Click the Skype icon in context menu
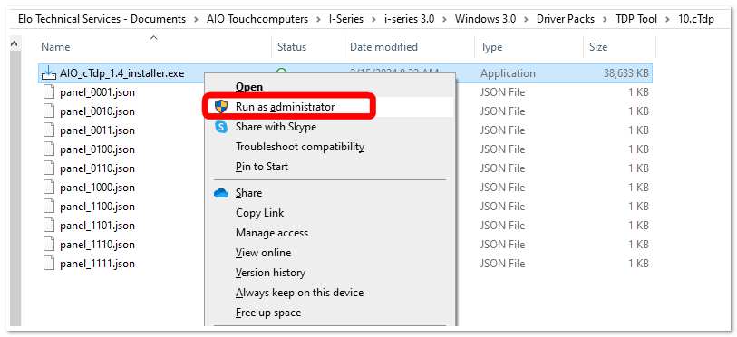 click(220, 127)
